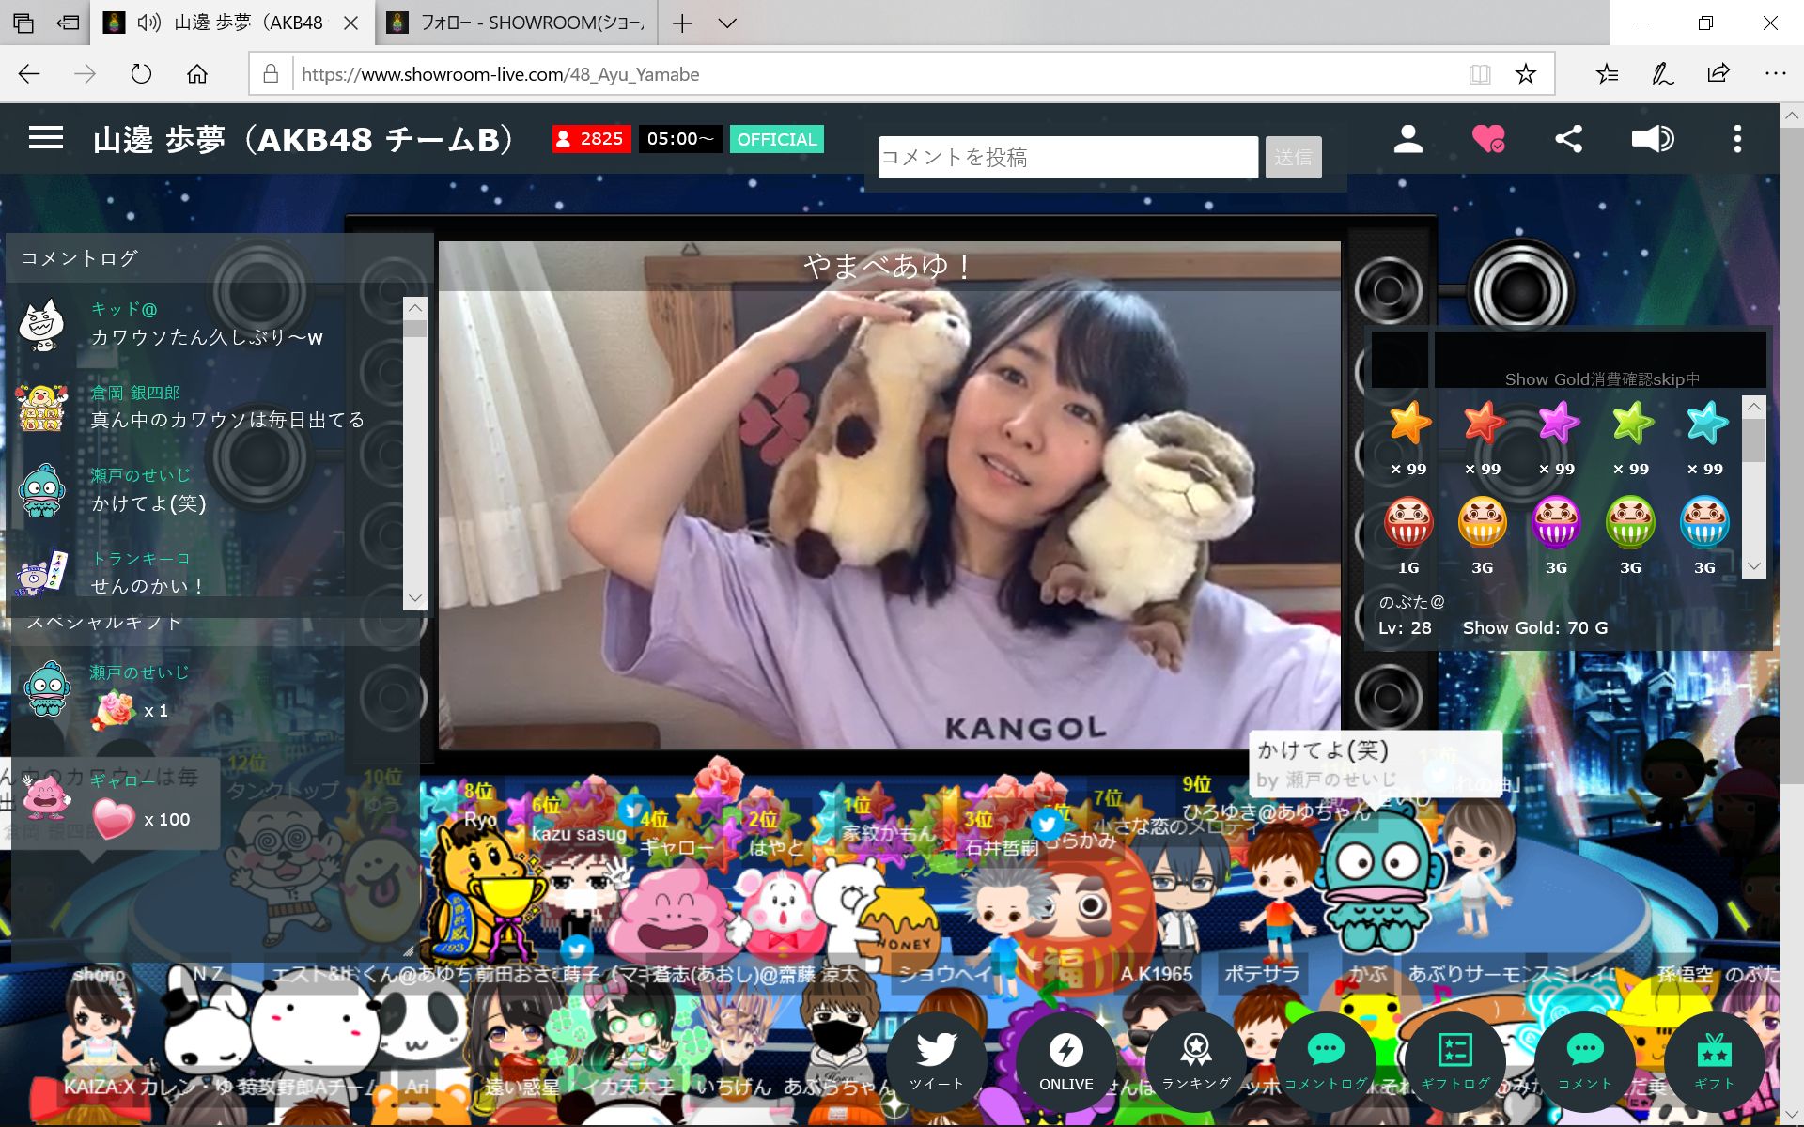Viewport: 1804px width, 1127px height.
Task: Click gift list scroll down arrow
Action: click(x=1753, y=566)
